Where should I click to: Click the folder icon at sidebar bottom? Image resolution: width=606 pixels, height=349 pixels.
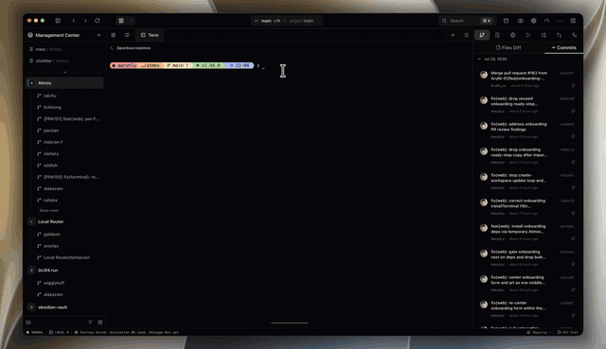click(x=28, y=322)
